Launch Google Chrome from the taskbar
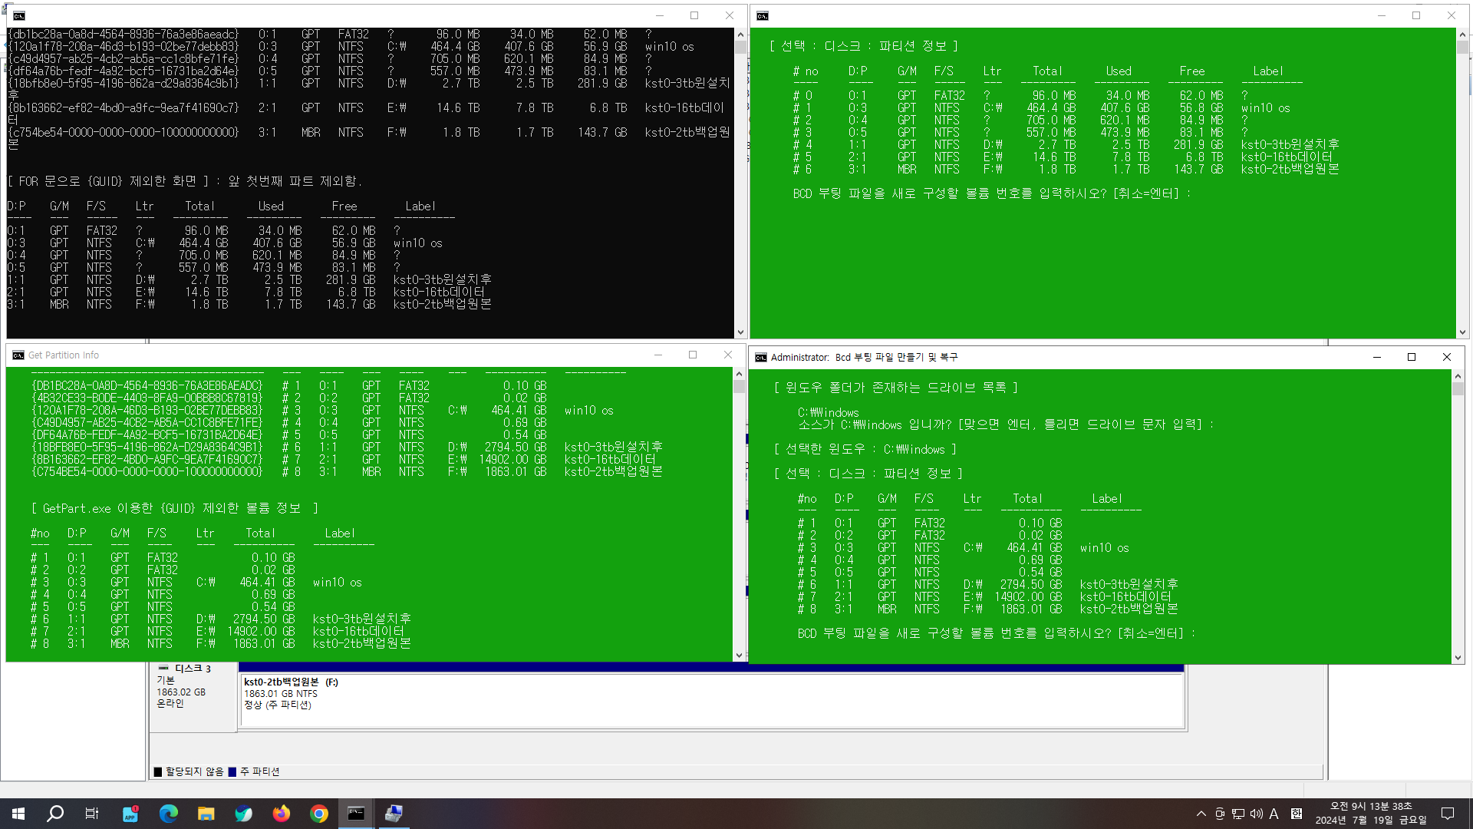 tap(318, 814)
